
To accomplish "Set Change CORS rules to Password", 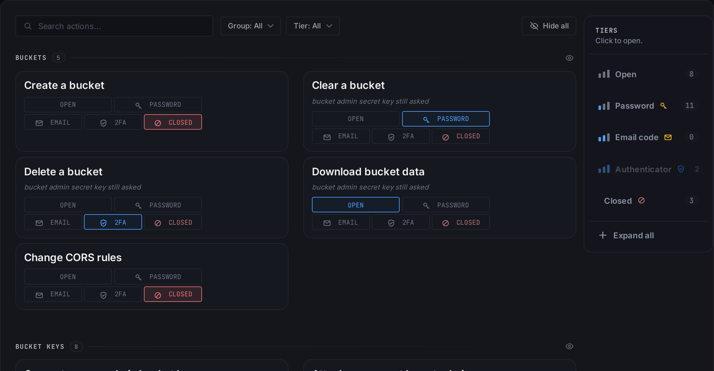I will [158, 277].
